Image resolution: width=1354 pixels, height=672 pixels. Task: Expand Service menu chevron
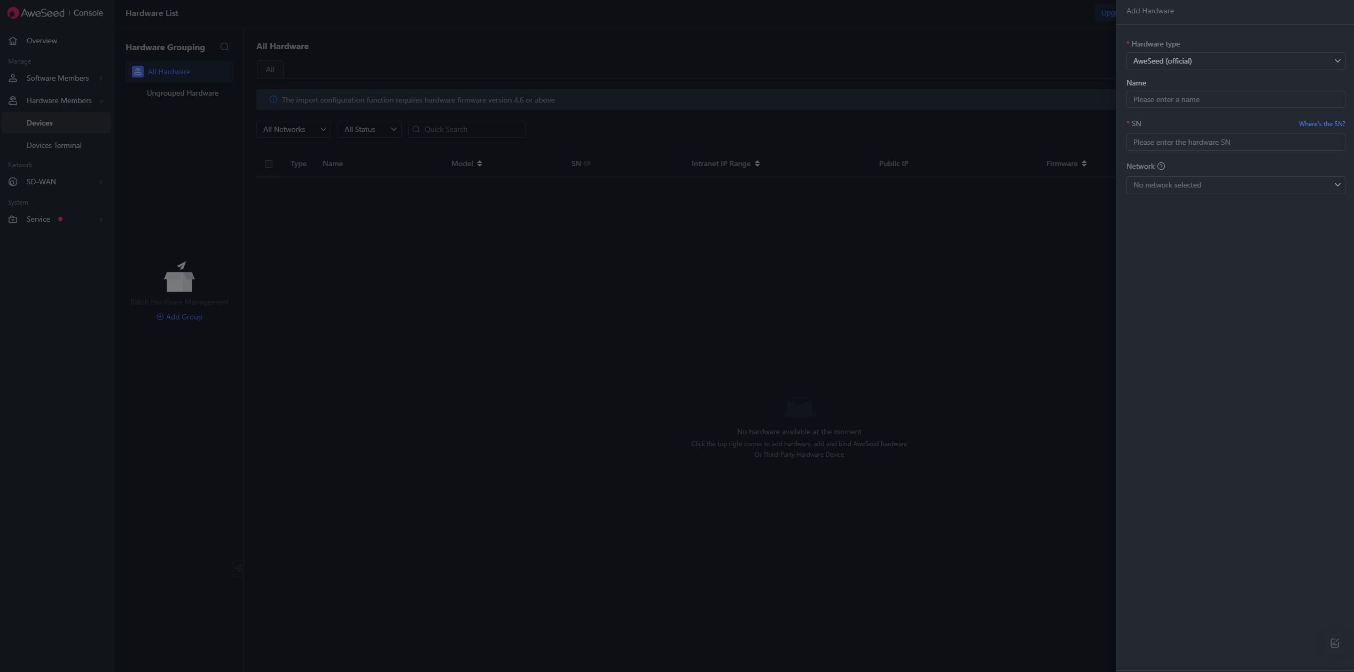100,219
